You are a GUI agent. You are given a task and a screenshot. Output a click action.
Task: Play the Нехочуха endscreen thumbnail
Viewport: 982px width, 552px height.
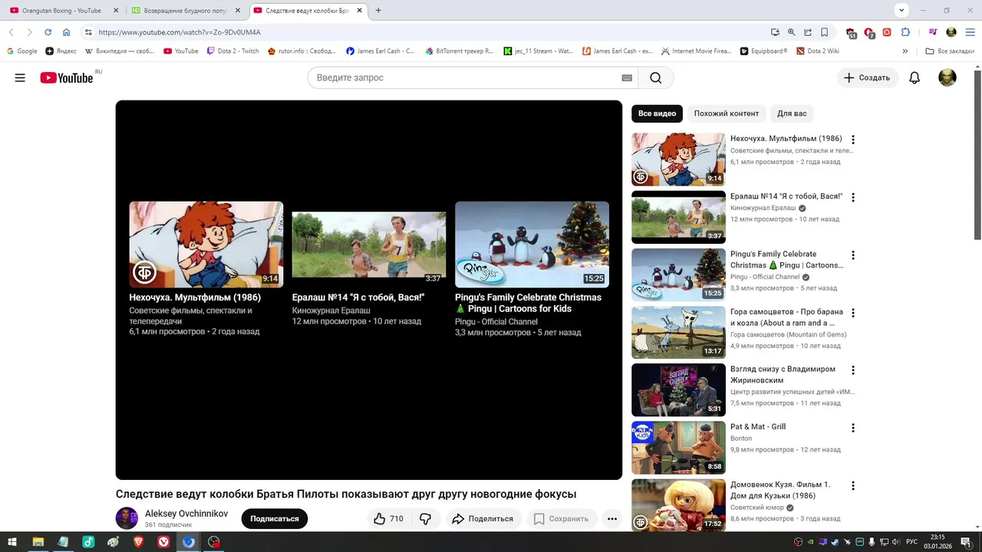[x=206, y=245]
